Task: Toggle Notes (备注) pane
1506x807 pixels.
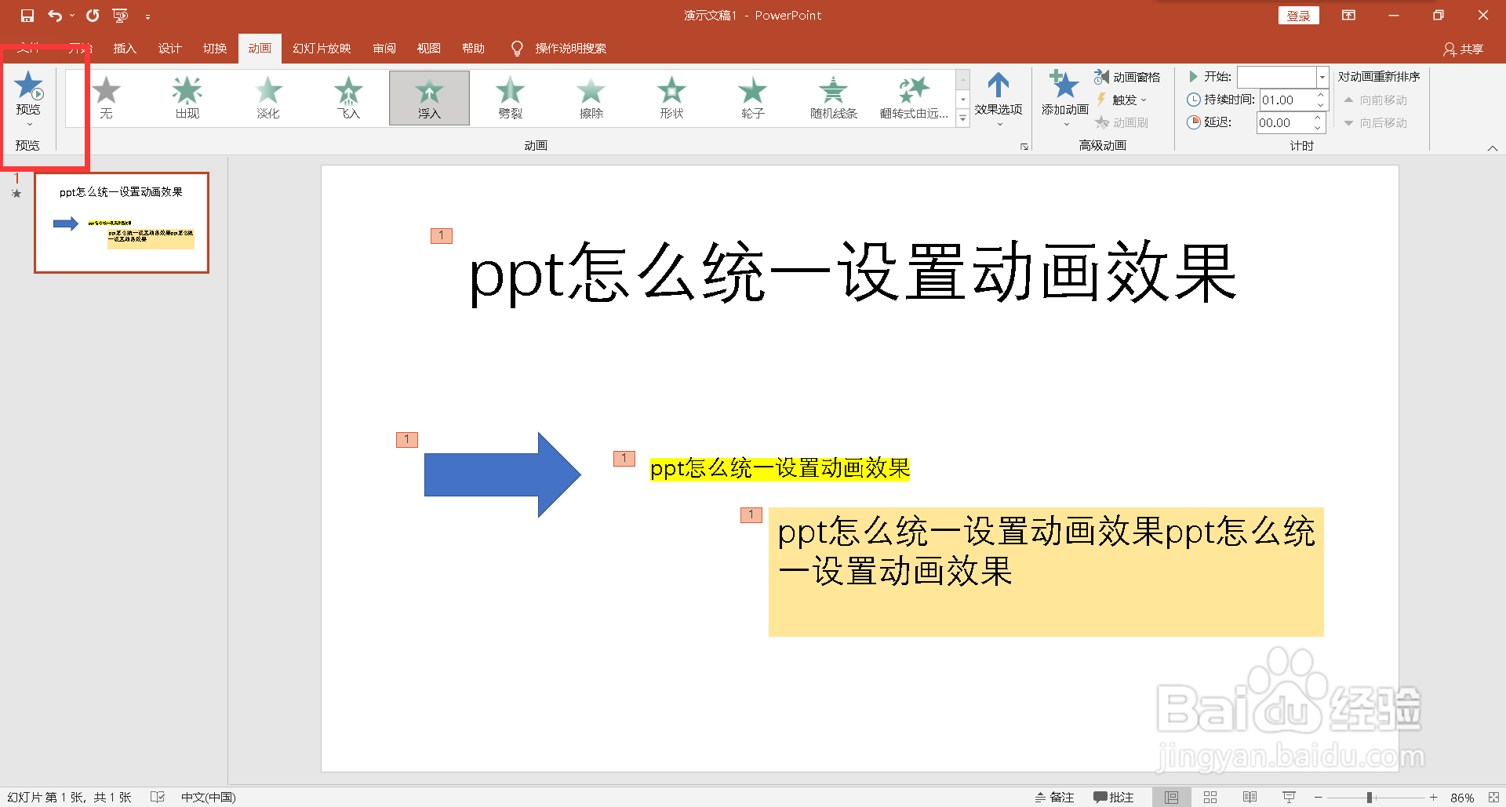Action: click(1053, 797)
